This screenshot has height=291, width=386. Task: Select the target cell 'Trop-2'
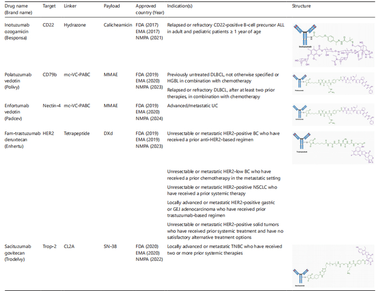pos(50,246)
